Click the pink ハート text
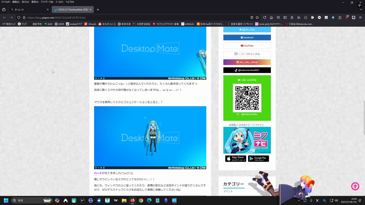Image resolution: width=365 pixels, height=205 pixels. [x=98, y=173]
